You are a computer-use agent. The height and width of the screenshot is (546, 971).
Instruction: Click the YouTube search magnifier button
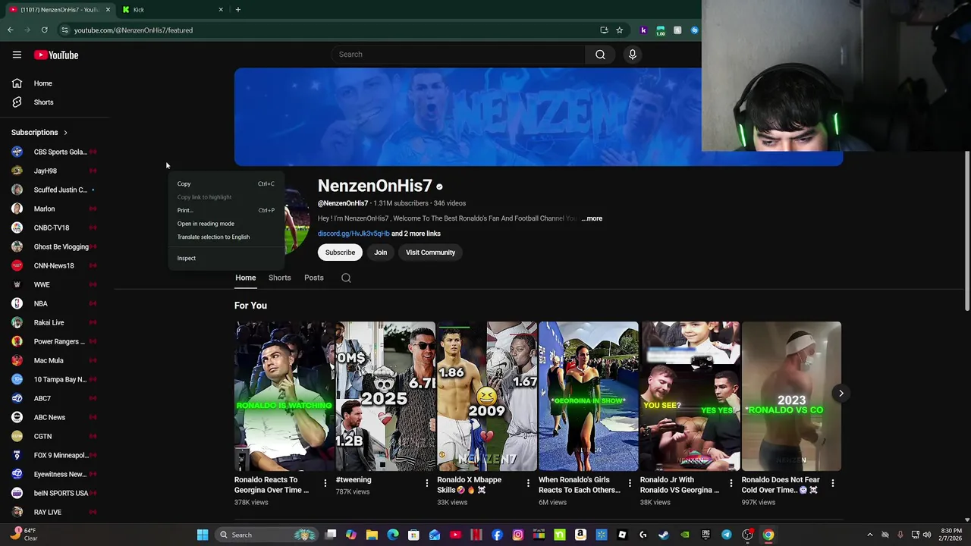point(600,55)
